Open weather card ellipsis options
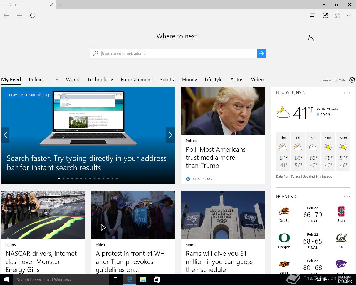 (x=347, y=93)
